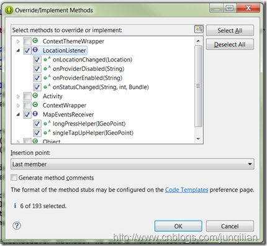This screenshot has width=267, height=246.
Task: Check the ContextWrapper checkbox
Action: coord(27,105)
